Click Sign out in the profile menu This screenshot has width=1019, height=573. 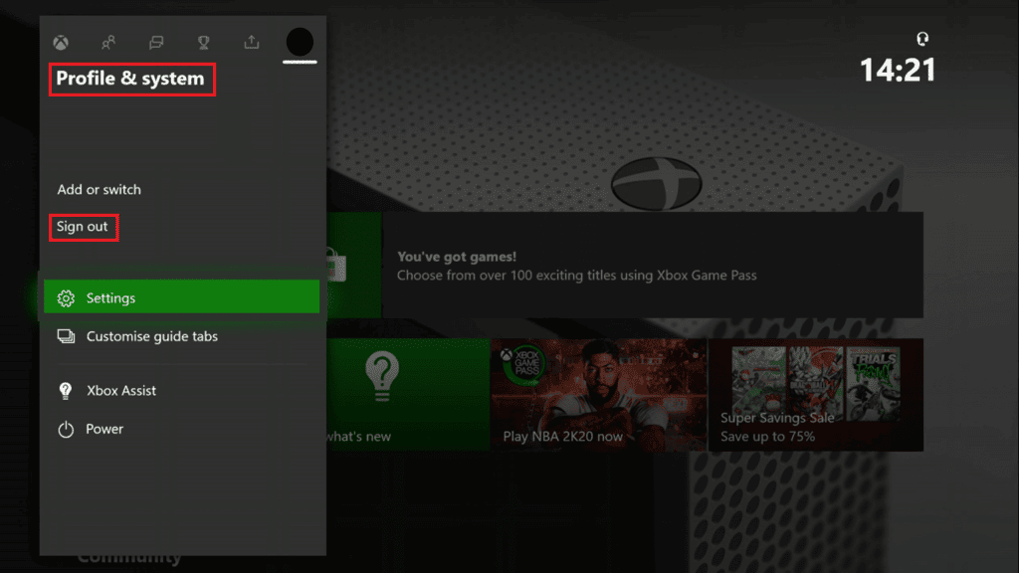(83, 227)
